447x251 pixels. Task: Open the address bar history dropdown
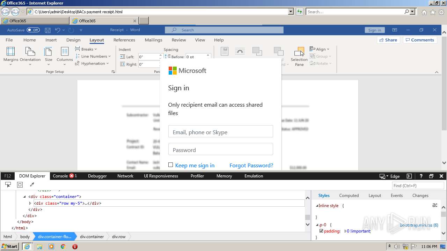tap(291, 12)
